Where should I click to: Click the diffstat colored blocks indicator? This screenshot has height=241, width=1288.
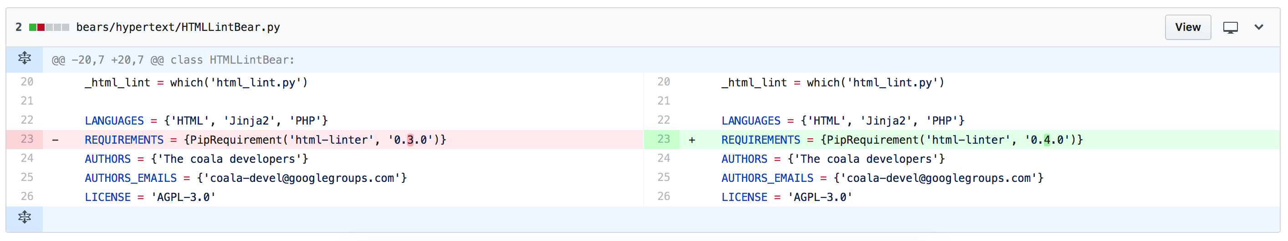click(x=49, y=27)
